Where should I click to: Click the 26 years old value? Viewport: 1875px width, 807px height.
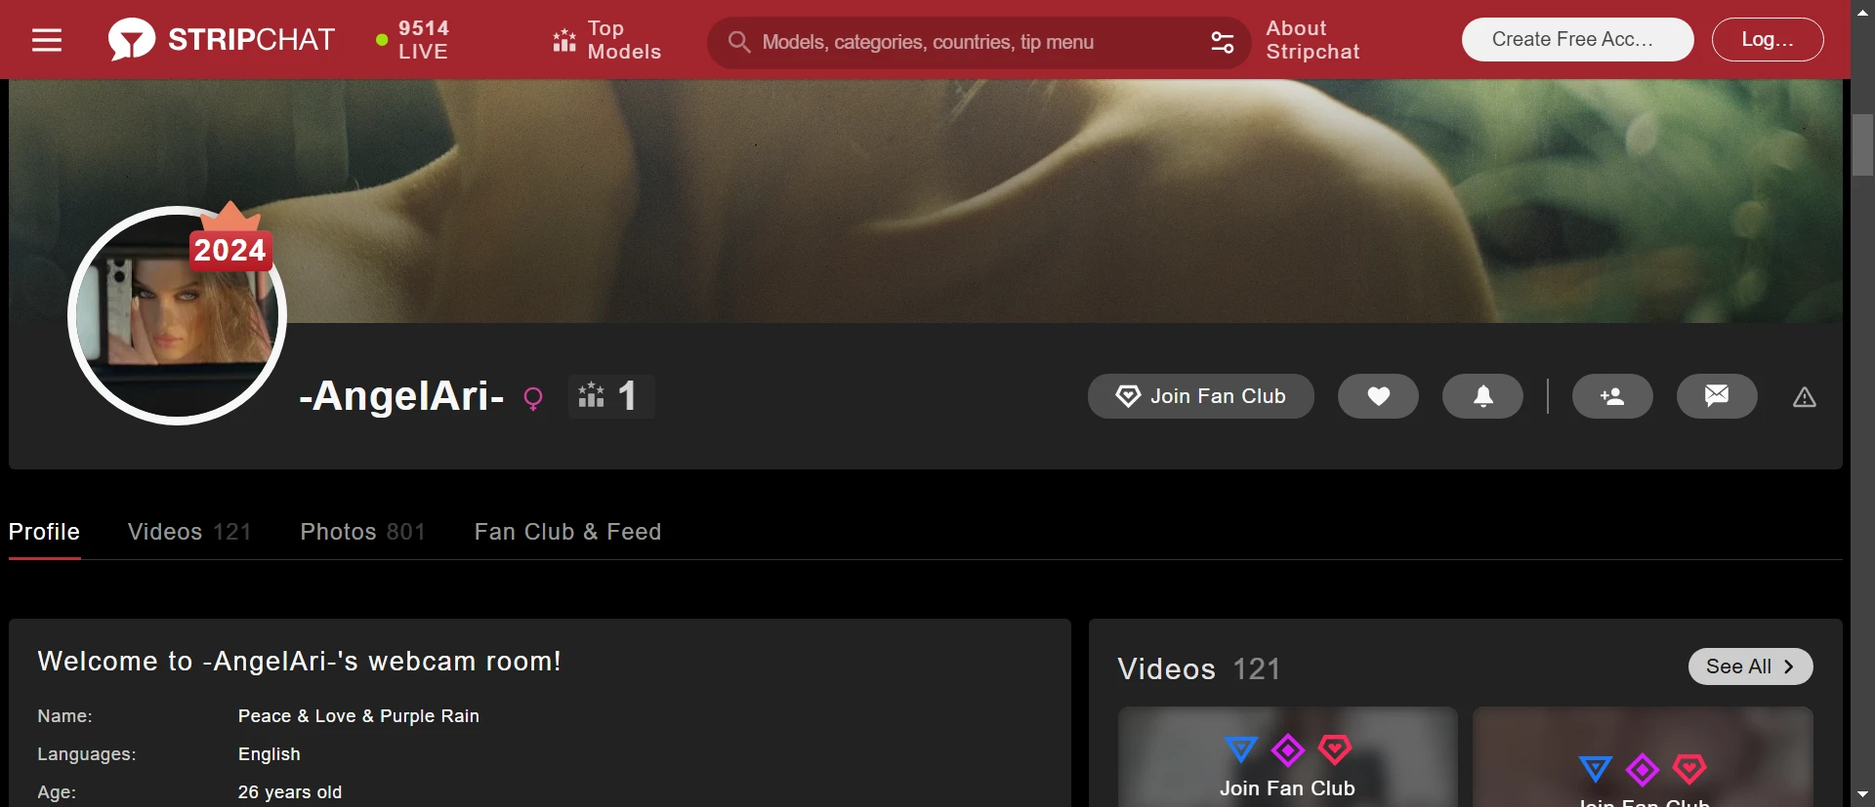point(290,792)
